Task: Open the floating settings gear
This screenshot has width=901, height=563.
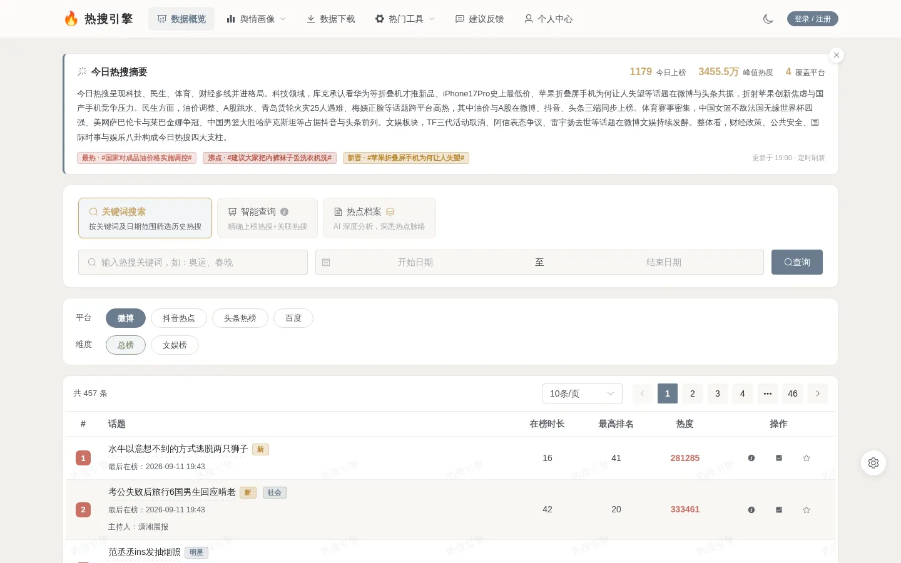Action: point(873,463)
